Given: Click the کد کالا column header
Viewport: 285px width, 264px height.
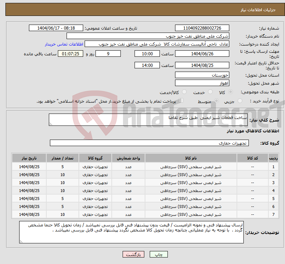Looking at the screenshot, I should pyautogui.click(x=252, y=158).
